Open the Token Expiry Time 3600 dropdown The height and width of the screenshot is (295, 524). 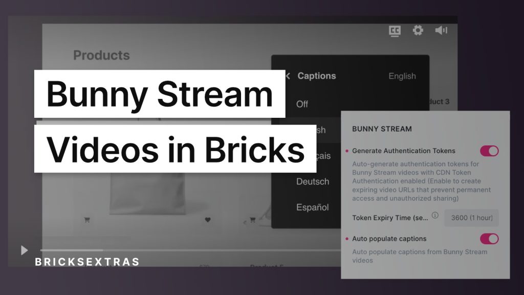point(471,218)
